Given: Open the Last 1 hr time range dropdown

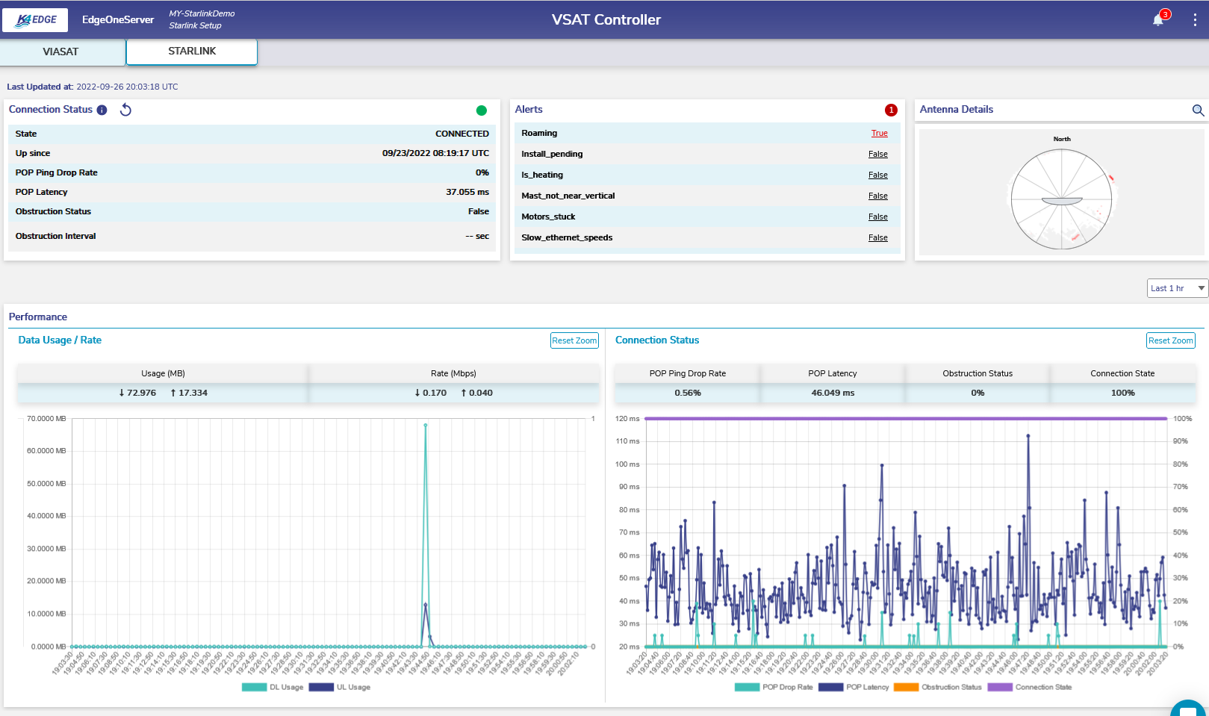Looking at the screenshot, I should tap(1177, 288).
